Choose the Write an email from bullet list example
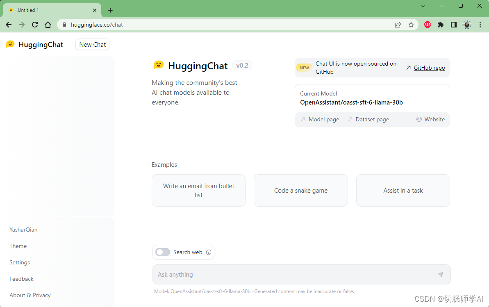Screen dimensions: 489x307 coord(199,190)
